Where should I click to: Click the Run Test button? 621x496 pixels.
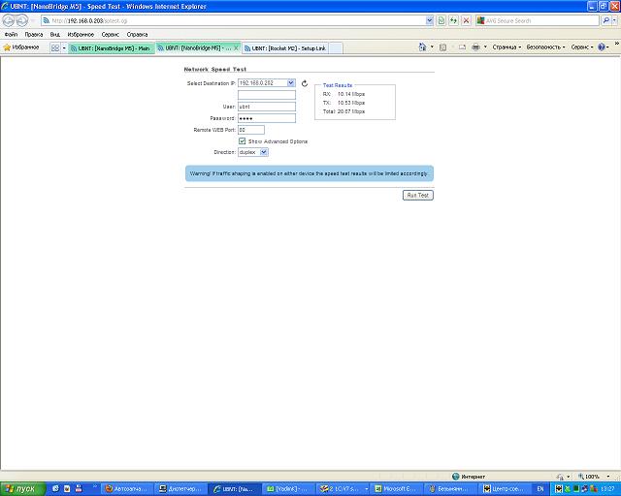tap(418, 195)
